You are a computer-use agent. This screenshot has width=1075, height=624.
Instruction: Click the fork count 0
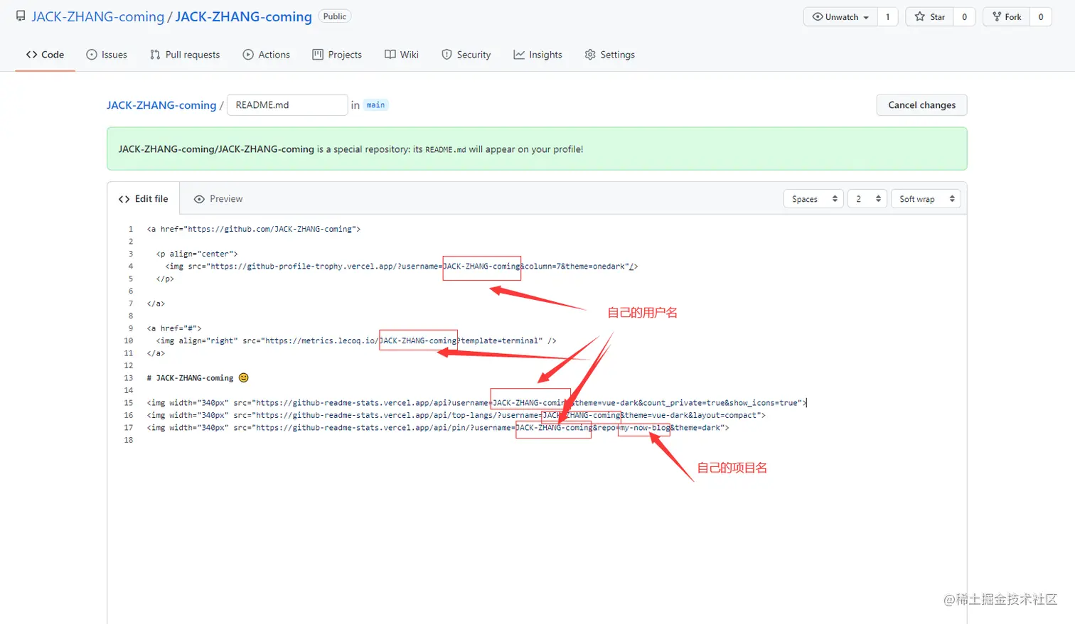(1041, 17)
